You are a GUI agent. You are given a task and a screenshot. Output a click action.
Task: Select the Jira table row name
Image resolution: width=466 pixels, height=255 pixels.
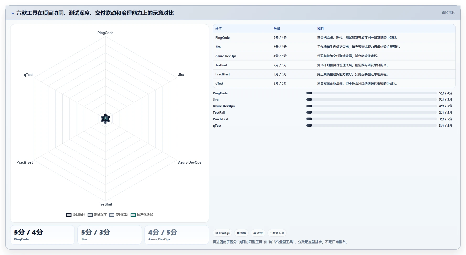click(x=218, y=47)
